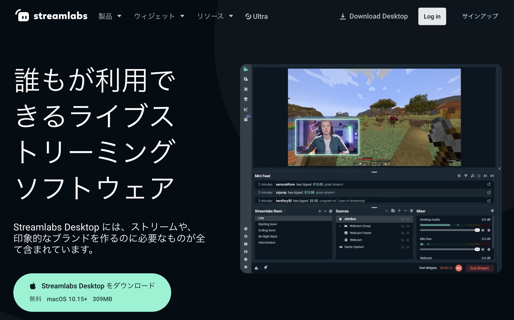The width and height of the screenshot is (514, 320).
Task: Click the サインアップ link
Action: 480,16
